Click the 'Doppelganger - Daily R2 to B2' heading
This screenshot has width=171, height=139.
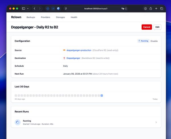[34, 27]
